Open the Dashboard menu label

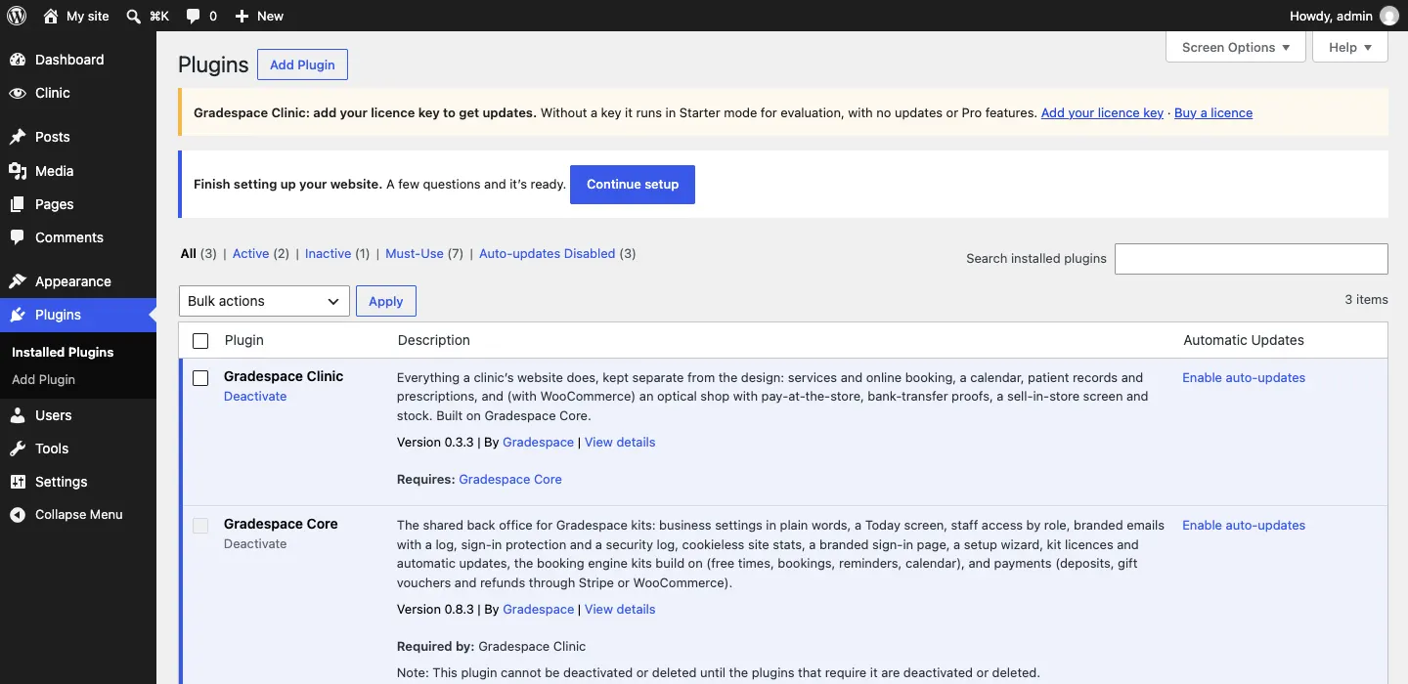[69, 60]
